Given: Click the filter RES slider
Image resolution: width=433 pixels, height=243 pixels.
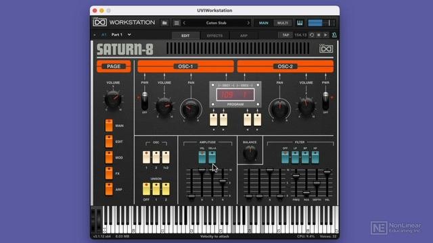Looking at the screenshot, I should coord(306,192).
